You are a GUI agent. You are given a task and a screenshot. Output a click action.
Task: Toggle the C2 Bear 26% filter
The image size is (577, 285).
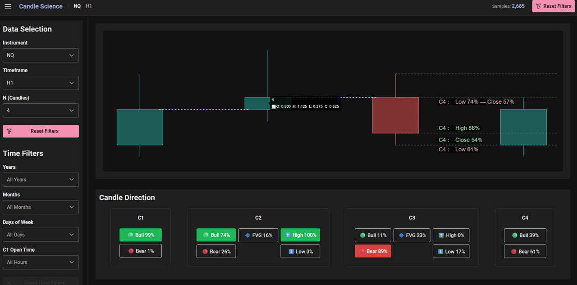[216, 252]
